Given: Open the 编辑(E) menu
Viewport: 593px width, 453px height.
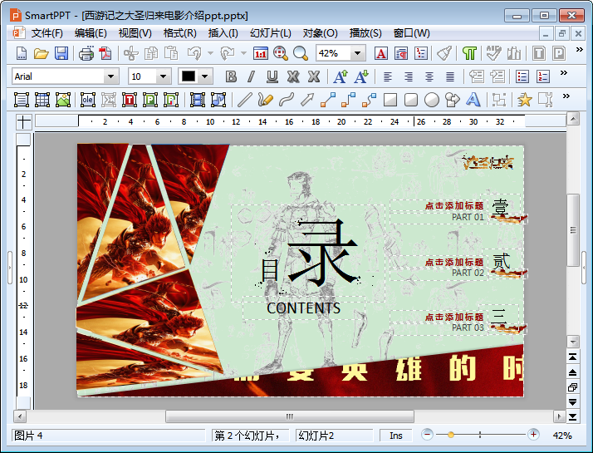Looking at the screenshot, I should tap(91, 33).
